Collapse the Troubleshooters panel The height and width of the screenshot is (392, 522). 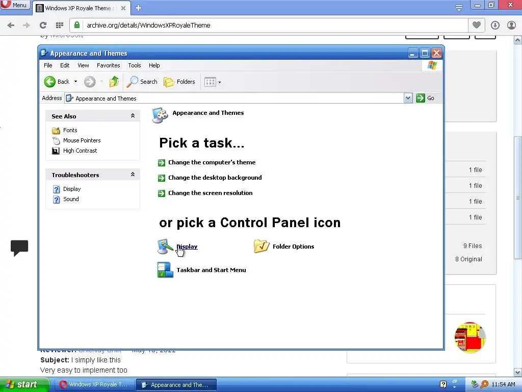point(133,175)
